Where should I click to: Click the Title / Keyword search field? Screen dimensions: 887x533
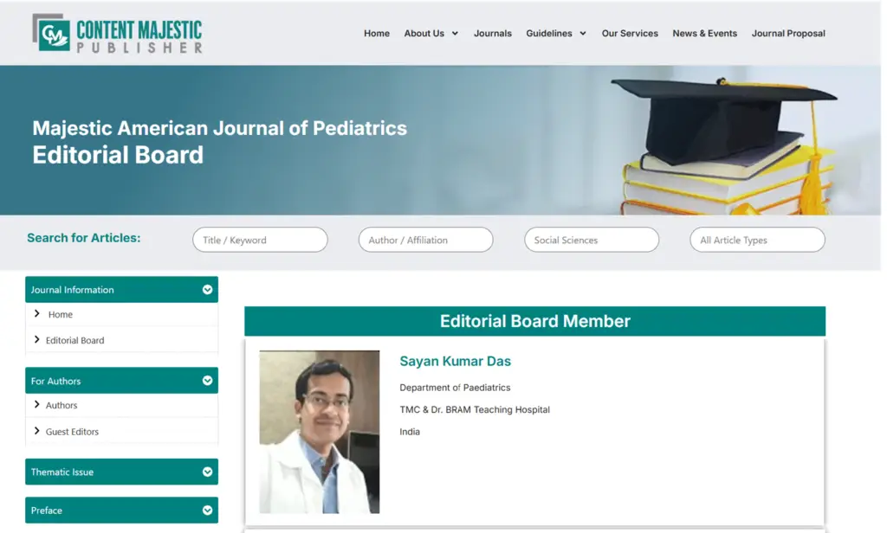pos(260,240)
